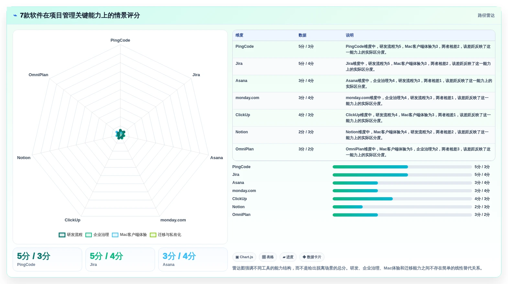Click the monday.com axis label on radar
Viewport: 508px width, 284px height.
click(173, 220)
